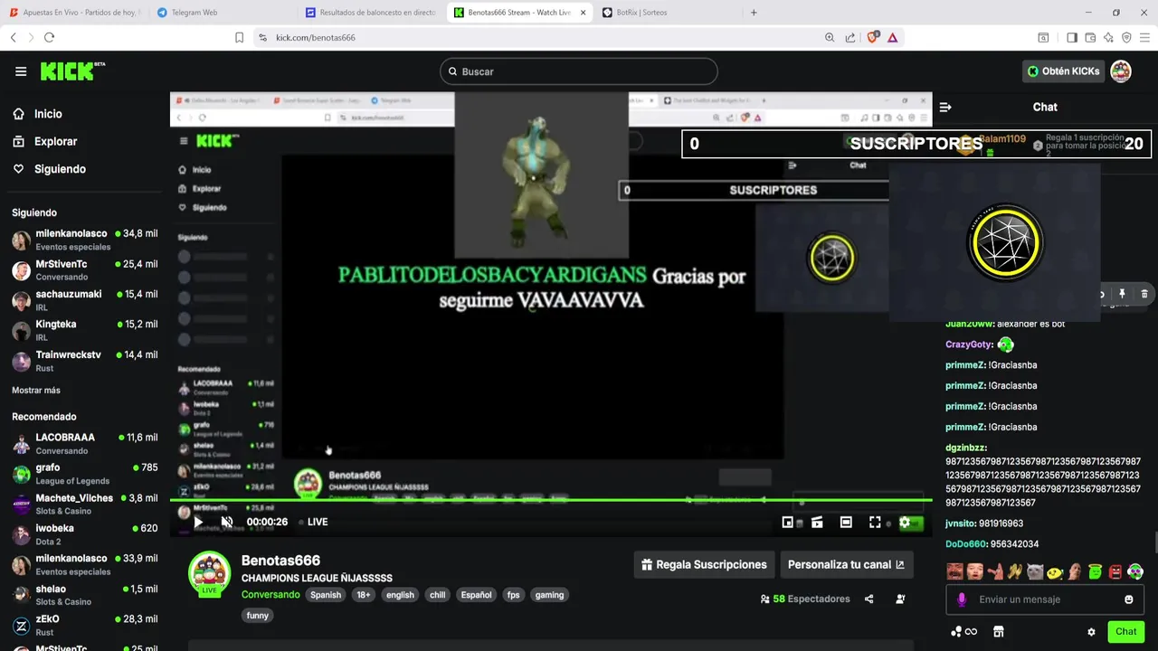Click the Benotas666 channel avatar
This screenshot has width=1158, height=651.
209,573
